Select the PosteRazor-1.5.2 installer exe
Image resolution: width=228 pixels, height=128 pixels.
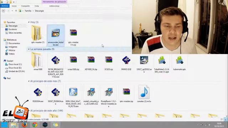[x=109, y=97]
